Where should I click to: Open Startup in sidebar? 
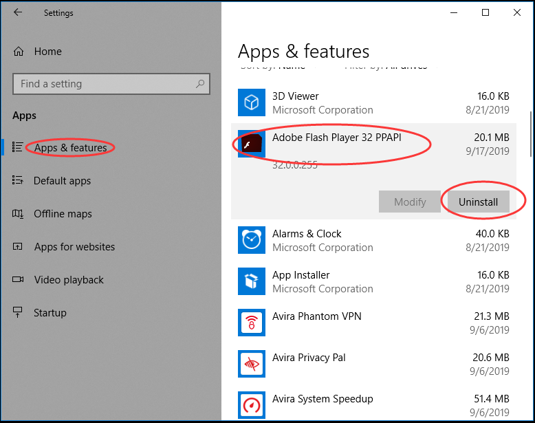click(50, 313)
